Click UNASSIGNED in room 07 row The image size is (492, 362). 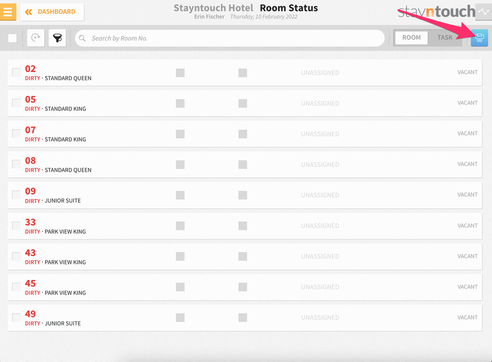[x=320, y=134]
